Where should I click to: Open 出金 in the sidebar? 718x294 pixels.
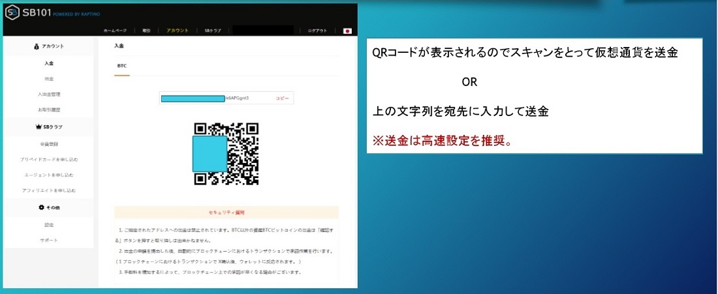coord(49,79)
